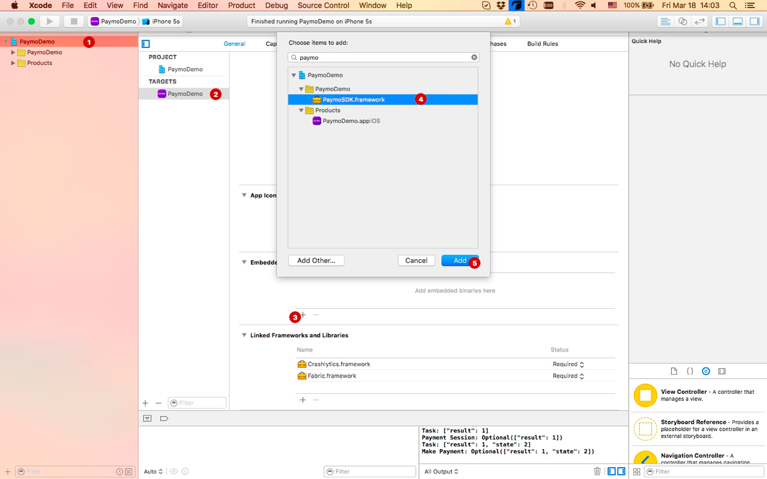
Task: Change Fabric.framework Required status
Action: click(x=568, y=376)
